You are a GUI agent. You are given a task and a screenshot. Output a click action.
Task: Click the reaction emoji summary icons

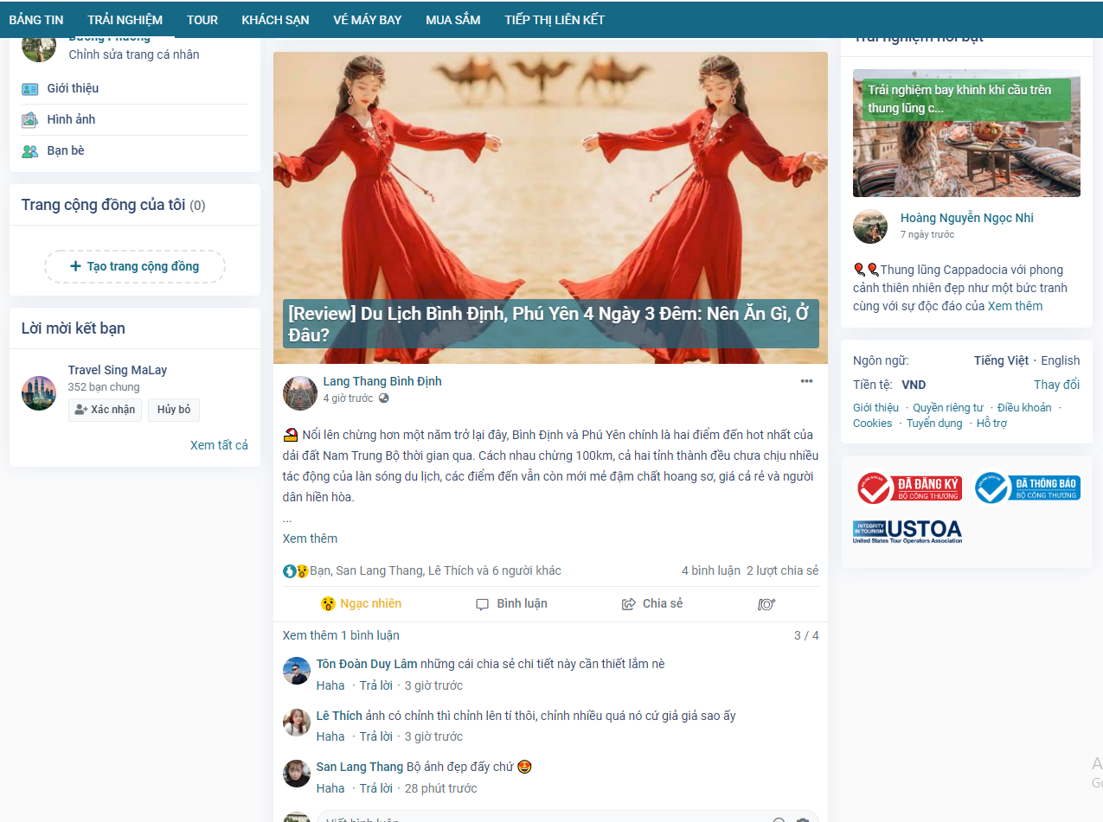[x=296, y=571]
